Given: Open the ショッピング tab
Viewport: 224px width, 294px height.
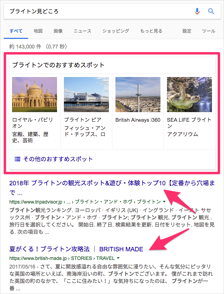Looking at the screenshot, I should coord(116,31).
